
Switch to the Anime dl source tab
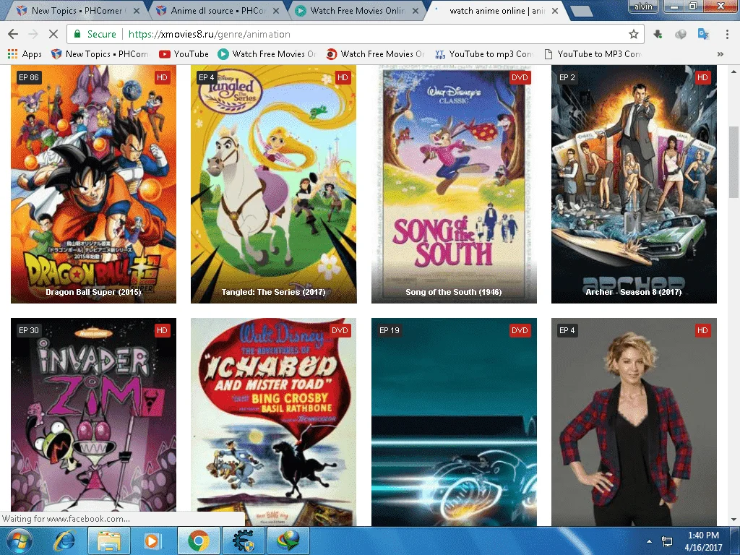(x=217, y=10)
